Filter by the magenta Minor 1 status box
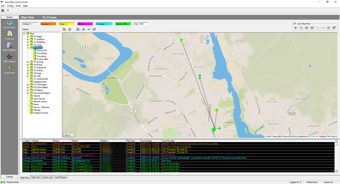 click(86, 24)
